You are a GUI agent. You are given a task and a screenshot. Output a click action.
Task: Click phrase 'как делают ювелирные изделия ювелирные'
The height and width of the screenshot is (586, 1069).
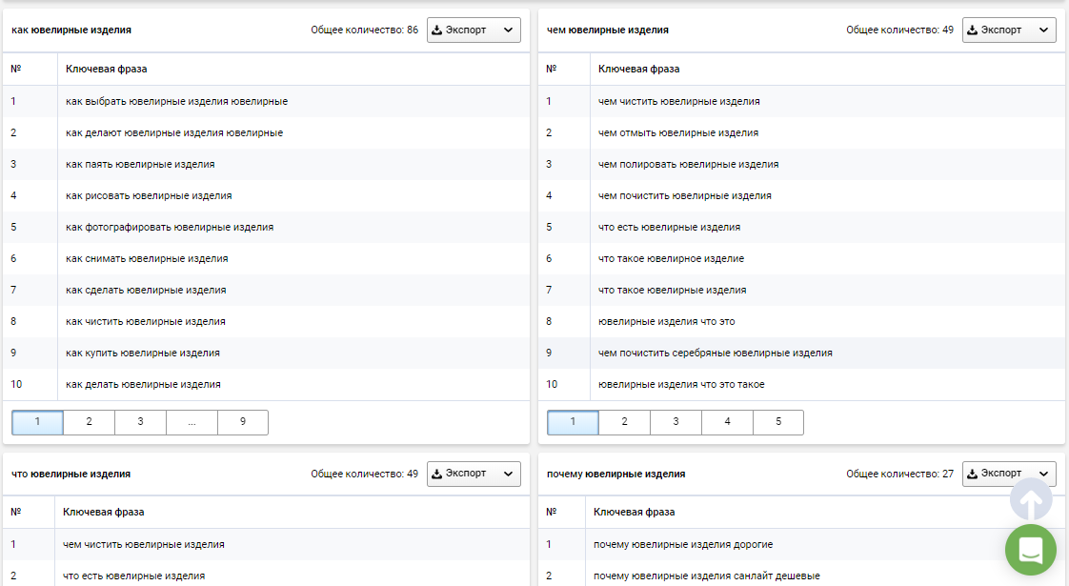point(174,132)
